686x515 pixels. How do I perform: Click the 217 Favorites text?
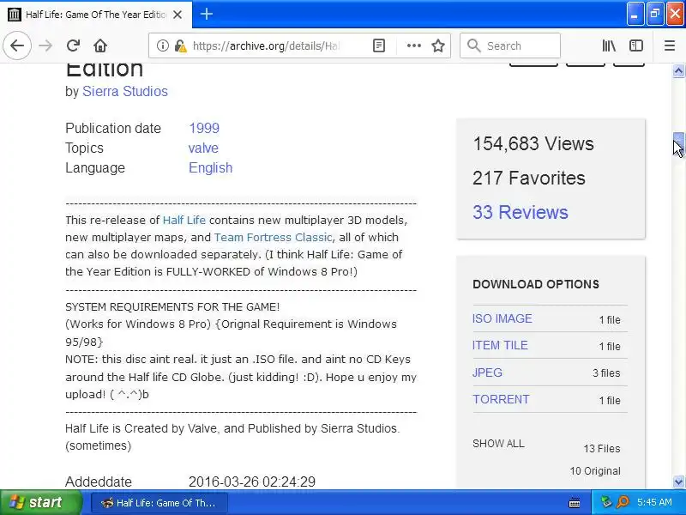pos(529,178)
